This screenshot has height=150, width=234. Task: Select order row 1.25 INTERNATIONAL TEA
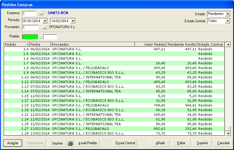(x=114, y=124)
